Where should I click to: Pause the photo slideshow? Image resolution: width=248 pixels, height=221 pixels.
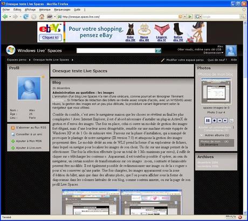click(208, 120)
